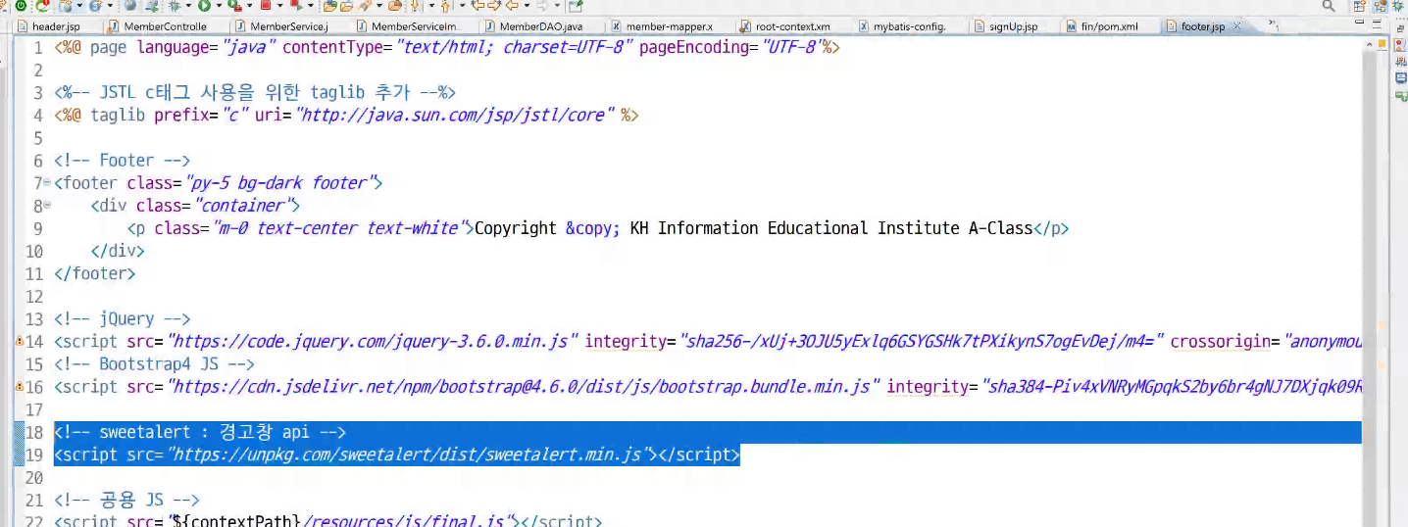Switch to the member-mapper.xml tab
Viewport: 1408px width, 527px height.
[667, 26]
